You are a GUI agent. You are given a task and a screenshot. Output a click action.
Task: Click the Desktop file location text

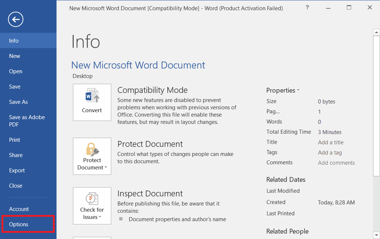tap(83, 76)
